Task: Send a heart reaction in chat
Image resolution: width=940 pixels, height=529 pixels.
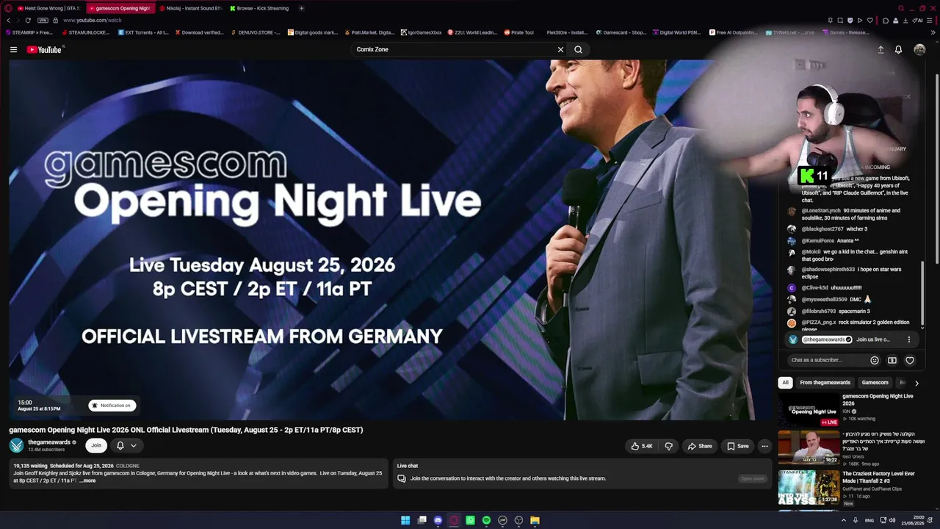Action: coord(910,360)
